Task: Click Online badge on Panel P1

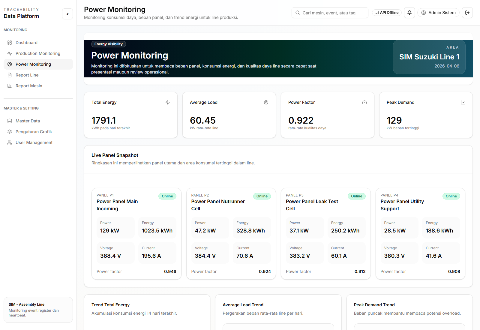Action: coord(167,196)
